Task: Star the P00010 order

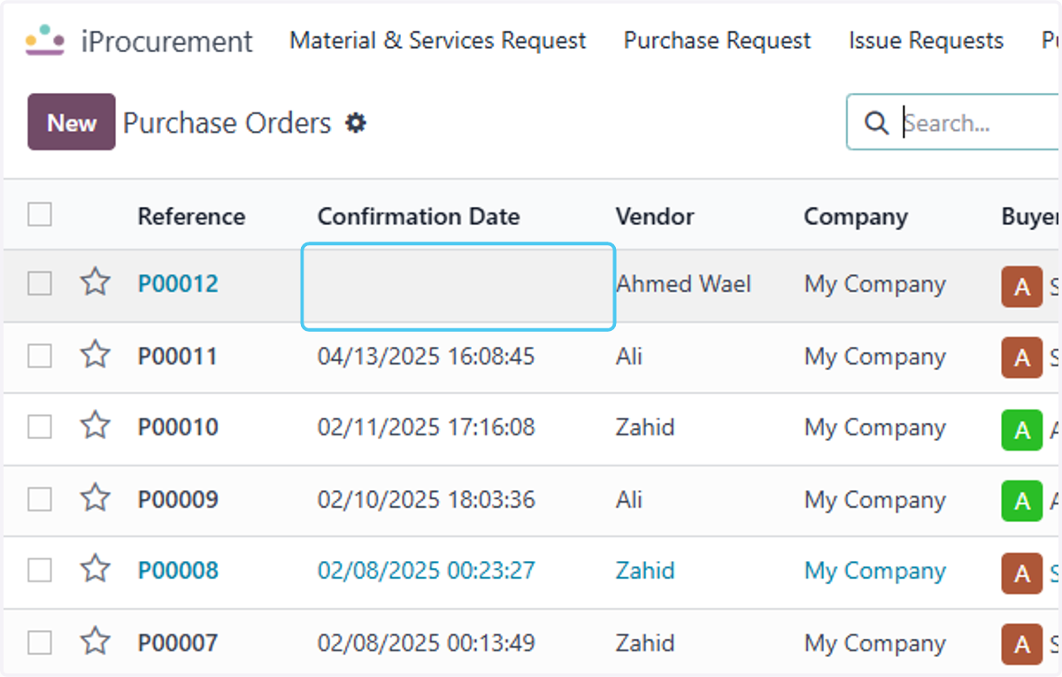Action: 95,427
